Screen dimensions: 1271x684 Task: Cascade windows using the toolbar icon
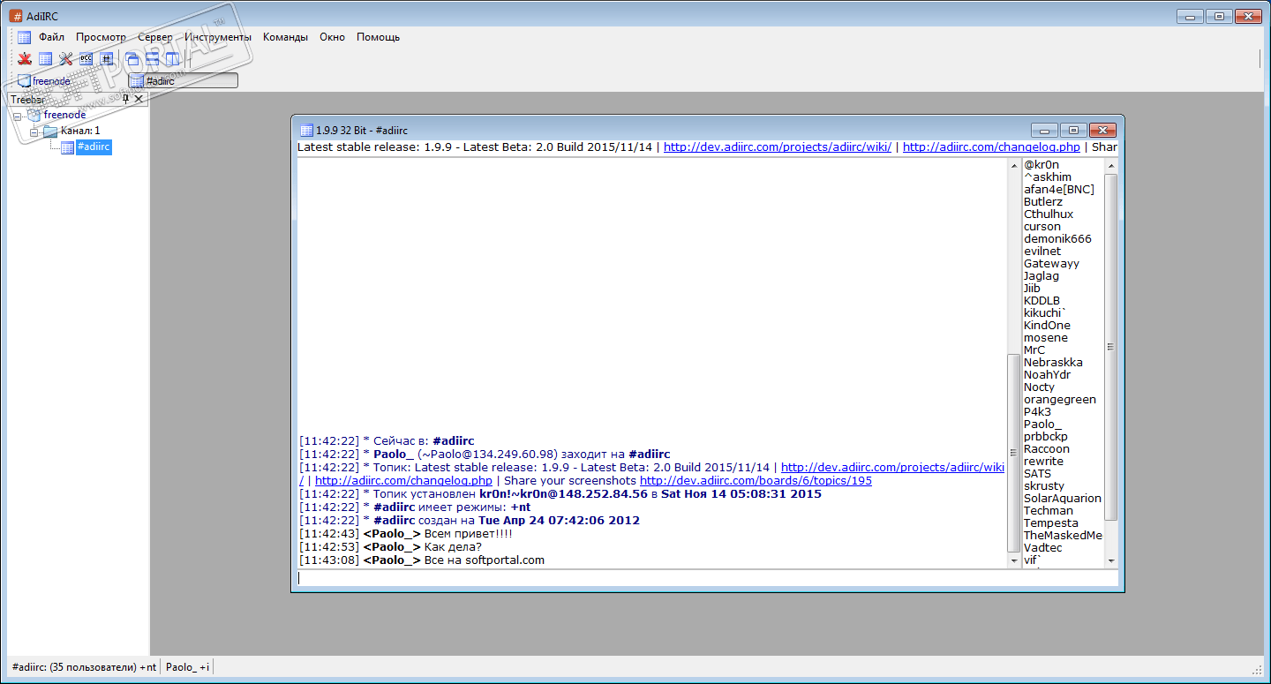coord(132,59)
